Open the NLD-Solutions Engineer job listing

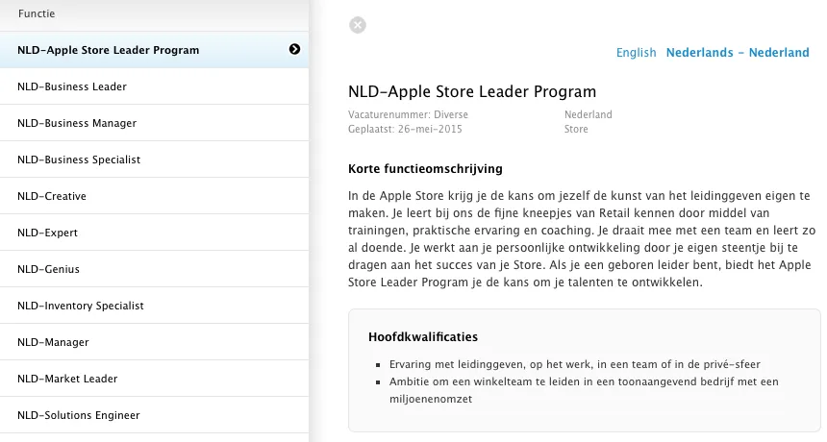(x=154, y=415)
